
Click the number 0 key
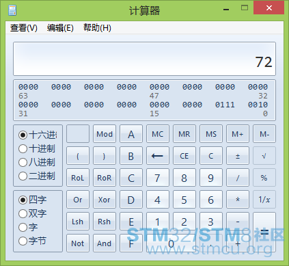[171, 243]
